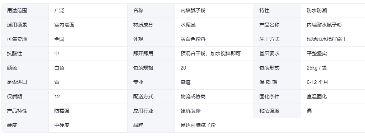The image size is (365, 138).
Task: Click the truncated 预混合干粉 description
Action: point(213,53)
